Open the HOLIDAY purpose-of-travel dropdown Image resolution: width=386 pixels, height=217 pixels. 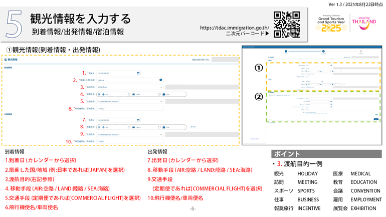(130, 87)
